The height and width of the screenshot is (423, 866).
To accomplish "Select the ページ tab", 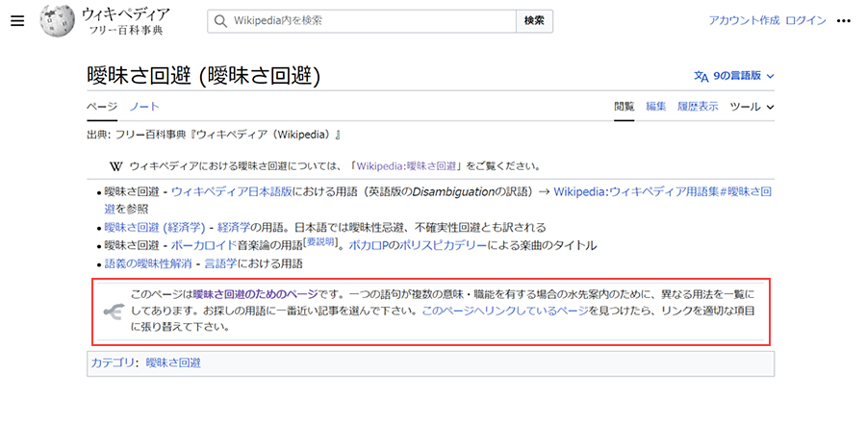I will point(102,107).
